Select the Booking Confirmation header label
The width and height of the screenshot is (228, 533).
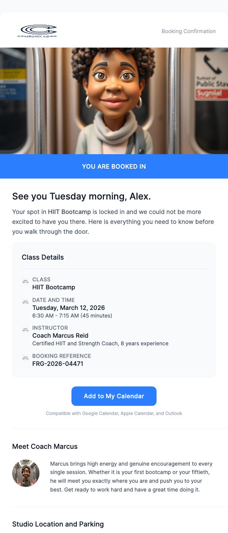(x=188, y=31)
